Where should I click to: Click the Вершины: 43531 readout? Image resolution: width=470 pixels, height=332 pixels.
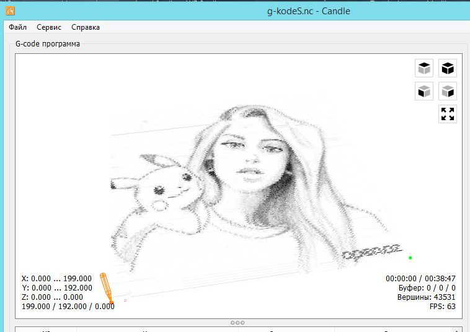(426, 297)
